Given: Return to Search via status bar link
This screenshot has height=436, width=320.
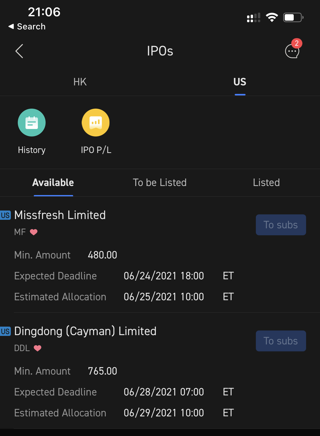Looking at the screenshot, I should (27, 27).
